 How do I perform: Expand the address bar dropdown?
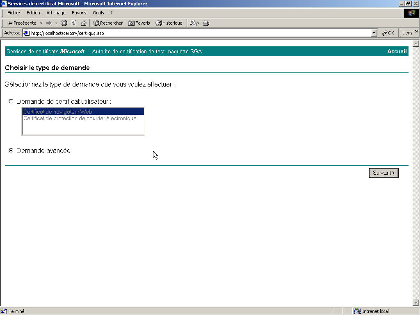pyautogui.click(x=374, y=33)
